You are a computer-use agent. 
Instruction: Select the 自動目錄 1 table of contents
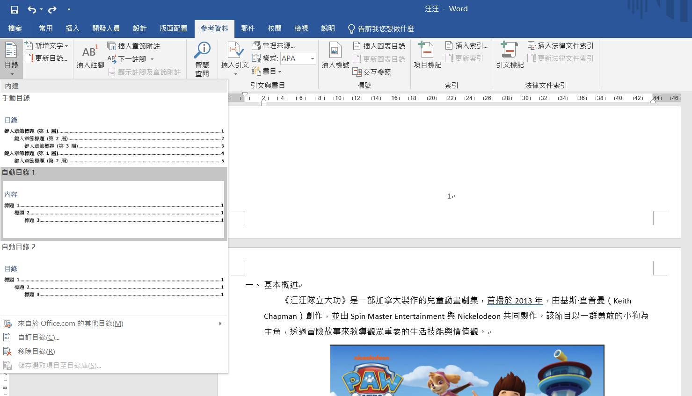pos(114,204)
